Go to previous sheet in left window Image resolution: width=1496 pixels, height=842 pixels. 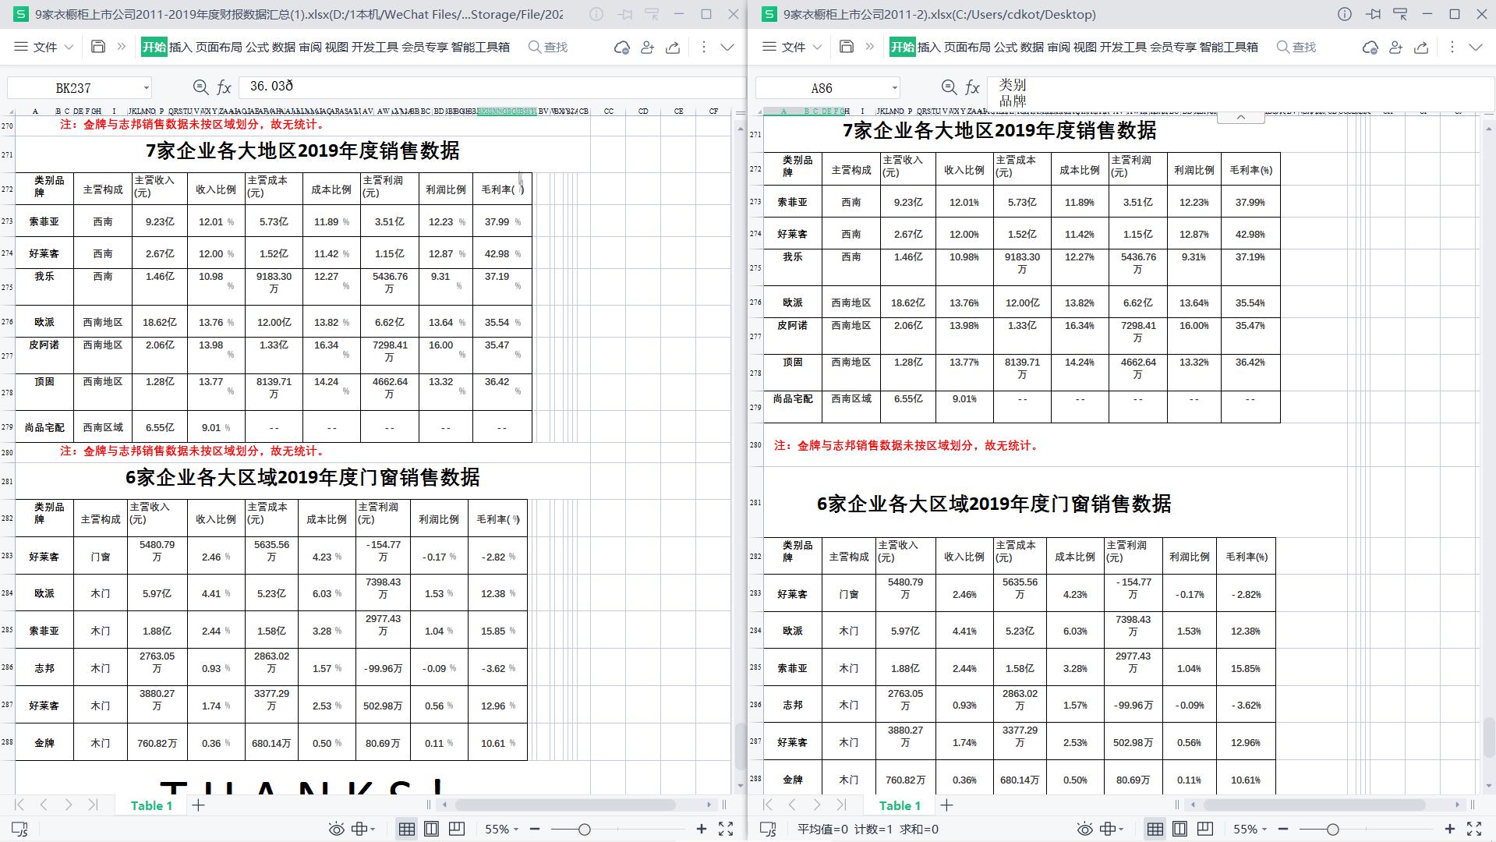[x=44, y=805]
